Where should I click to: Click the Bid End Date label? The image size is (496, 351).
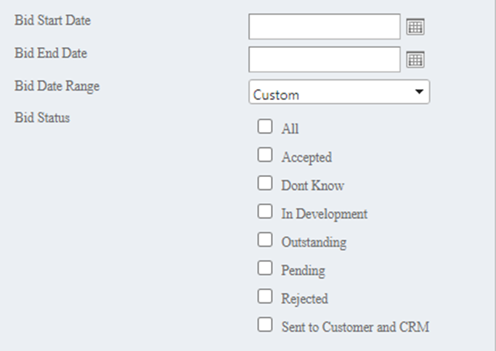(x=51, y=53)
